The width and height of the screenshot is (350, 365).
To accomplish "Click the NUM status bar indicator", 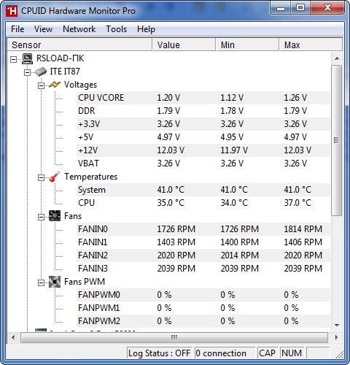I will coord(292,353).
